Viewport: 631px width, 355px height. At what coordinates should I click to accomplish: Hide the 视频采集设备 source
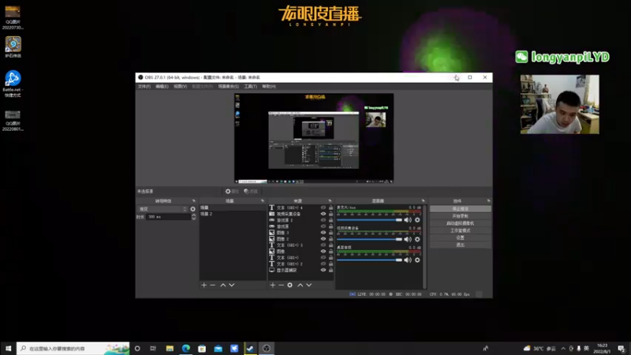click(x=323, y=214)
